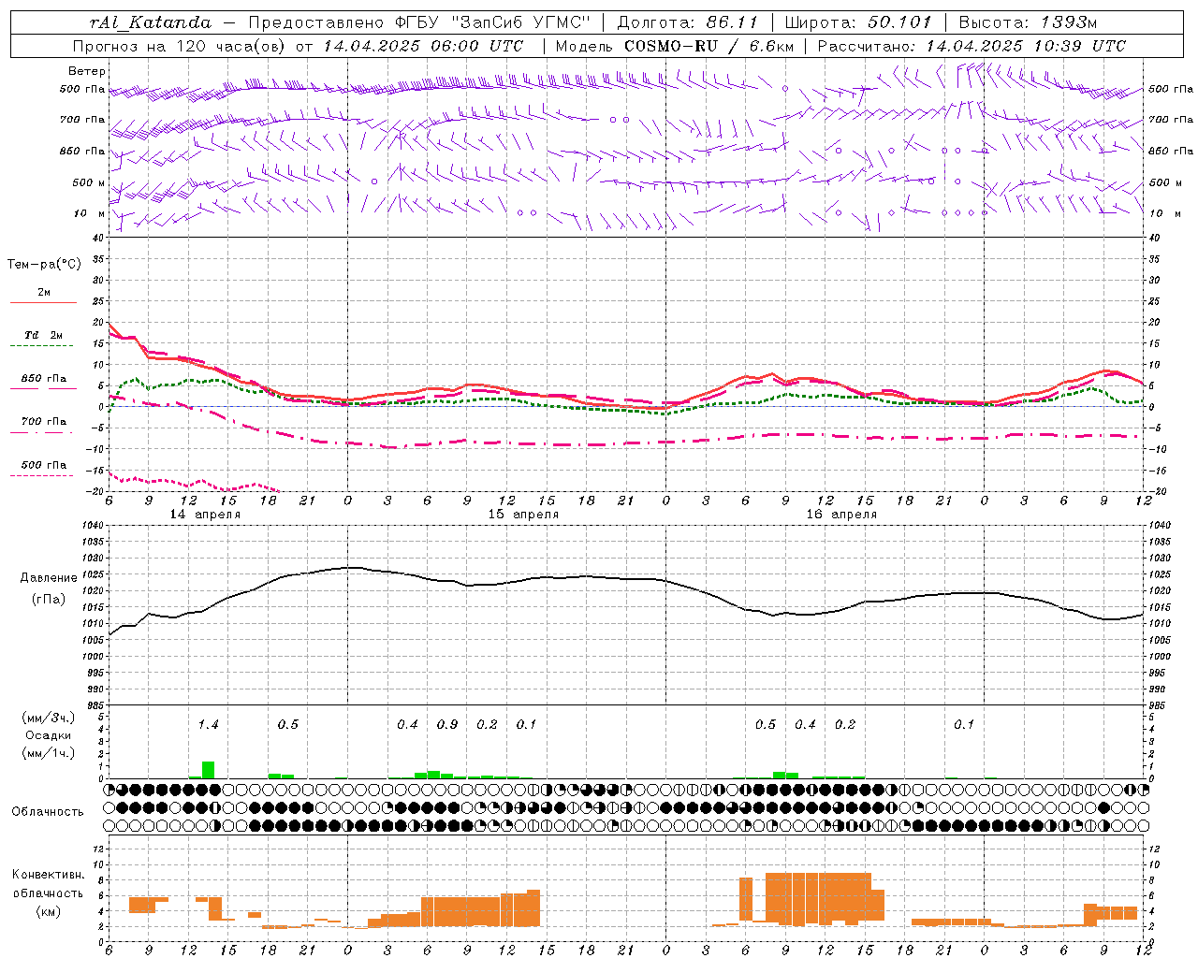Select the "16 апреля" date label
Viewport: 1198px width, 958px height.
[x=841, y=515]
